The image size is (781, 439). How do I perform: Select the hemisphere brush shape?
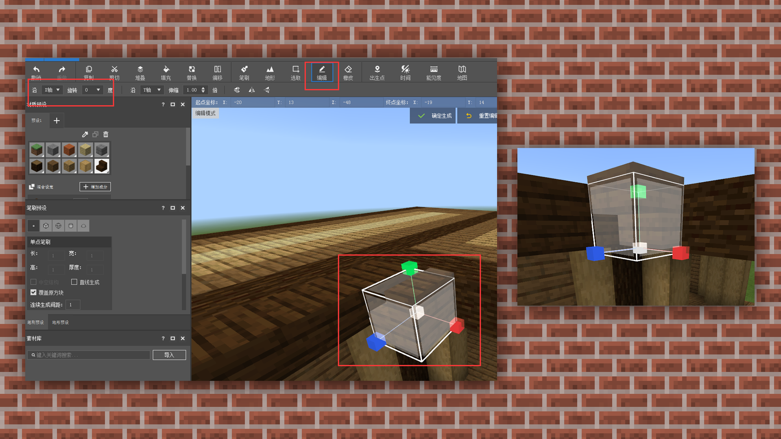[83, 226]
